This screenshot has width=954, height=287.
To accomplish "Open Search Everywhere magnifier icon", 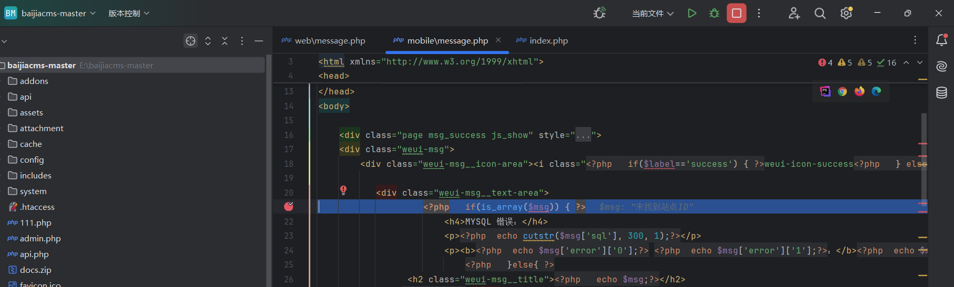I will pos(820,13).
